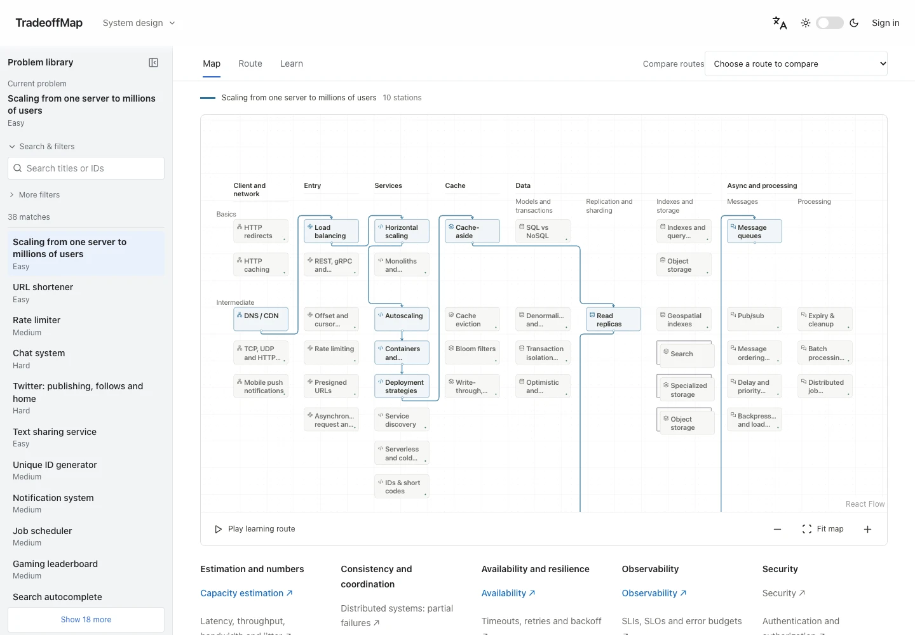Open the Security link
This screenshot has width=915, height=635.
[x=783, y=593]
